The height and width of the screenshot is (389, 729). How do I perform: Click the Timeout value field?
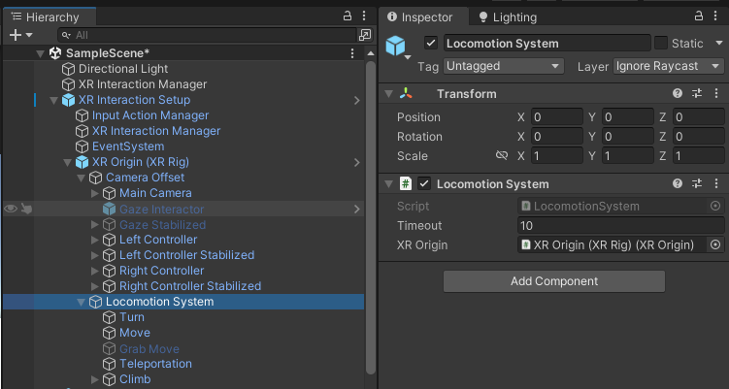point(621,226)
